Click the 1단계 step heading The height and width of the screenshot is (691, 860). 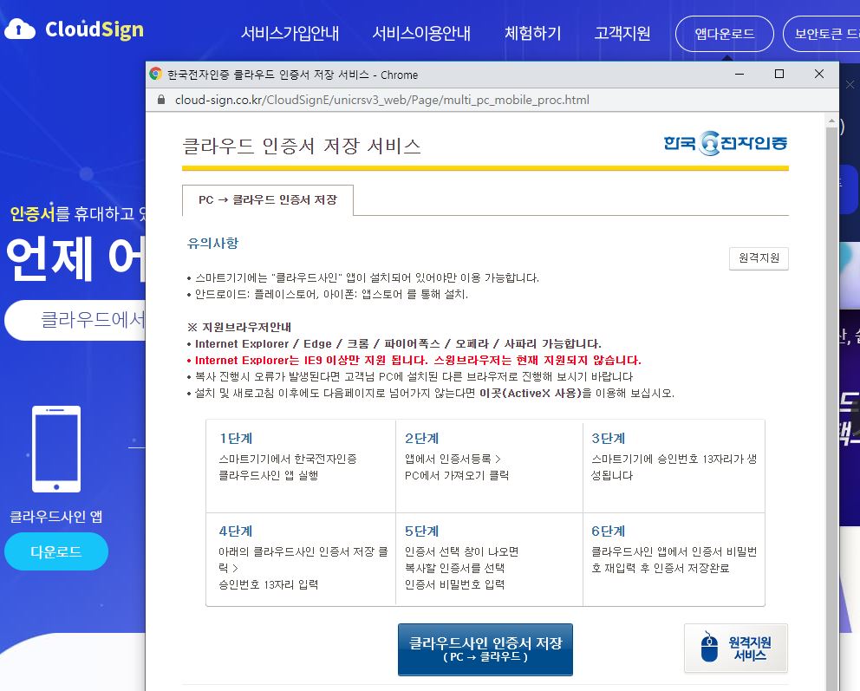pos(235,438)
